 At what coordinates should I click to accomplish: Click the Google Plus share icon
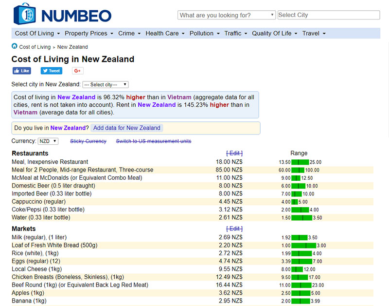pos(77,70)
